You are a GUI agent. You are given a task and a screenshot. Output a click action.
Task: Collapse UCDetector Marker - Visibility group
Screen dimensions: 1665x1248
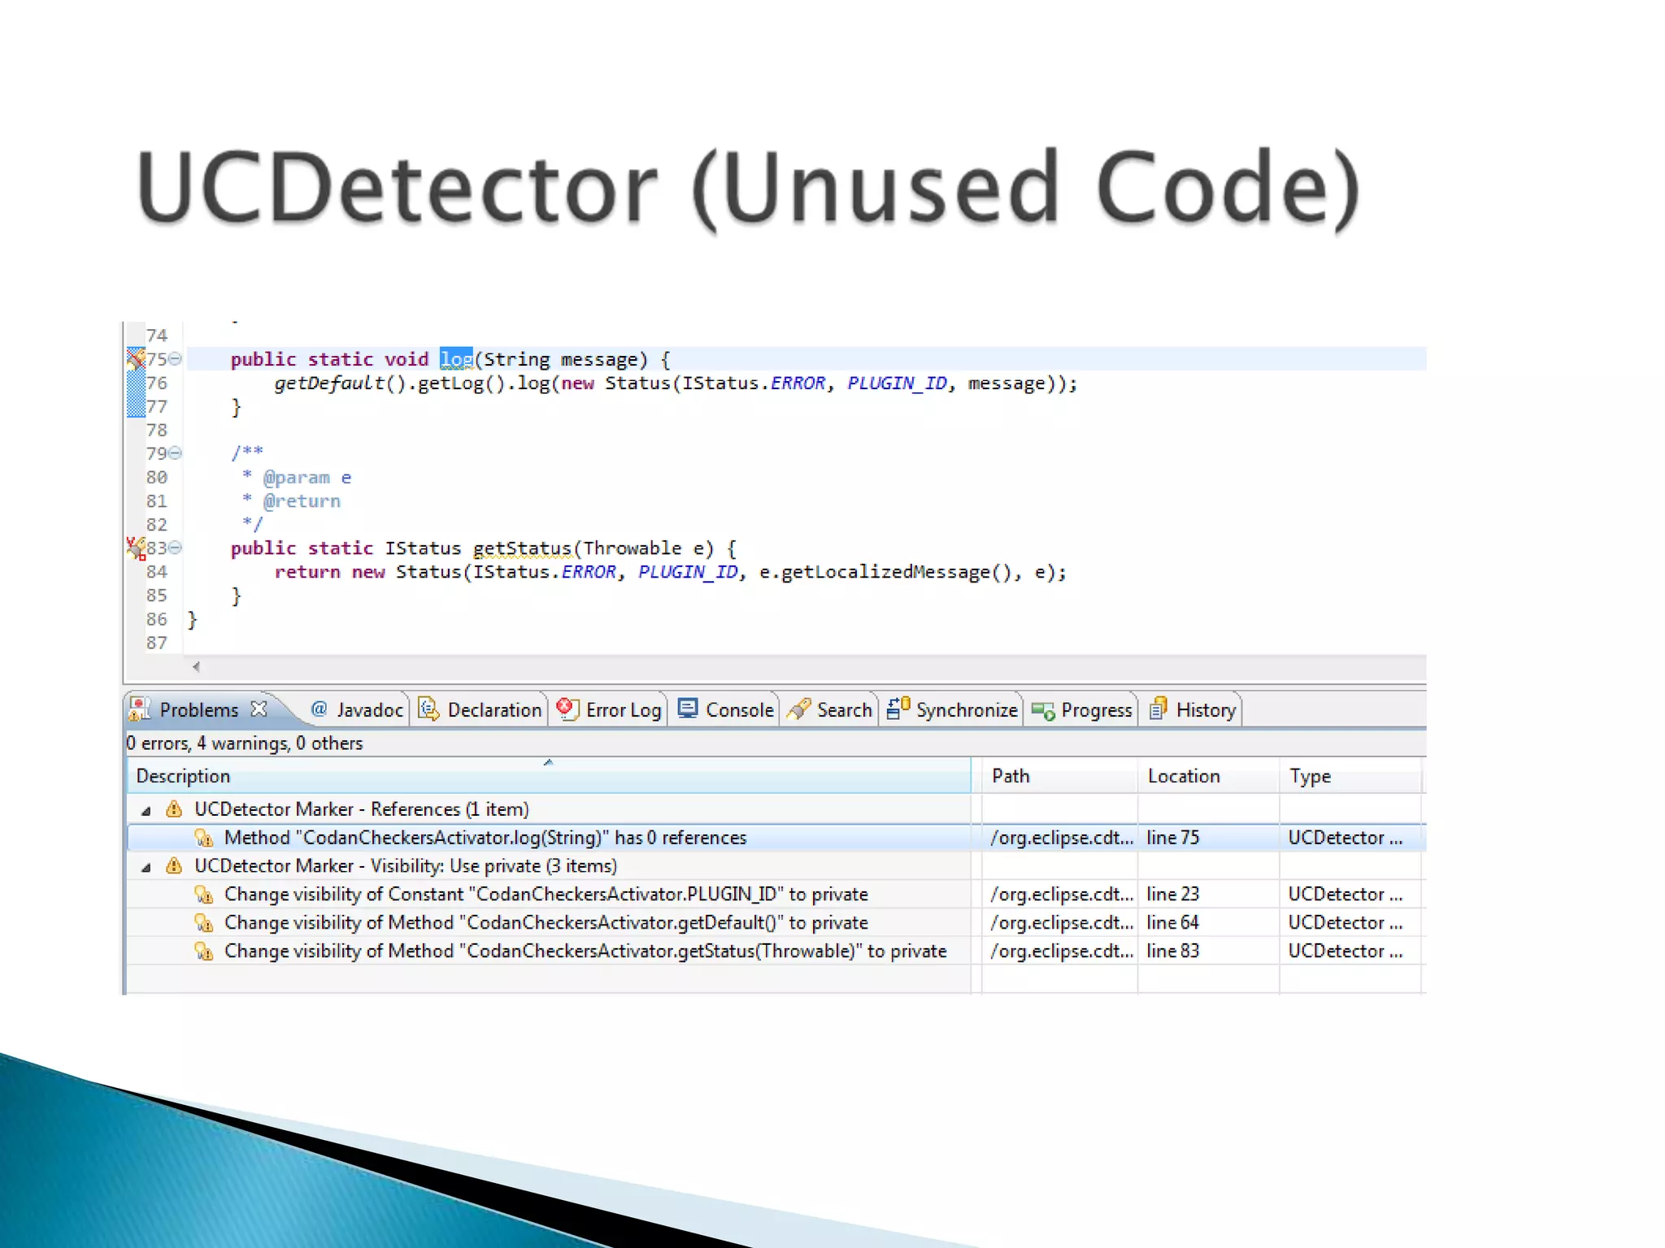coord(146,867)
